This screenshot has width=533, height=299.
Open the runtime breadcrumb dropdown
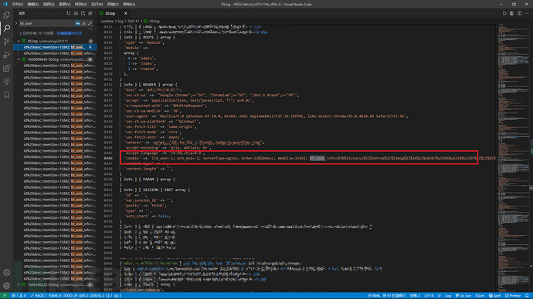tap(107, 21)
